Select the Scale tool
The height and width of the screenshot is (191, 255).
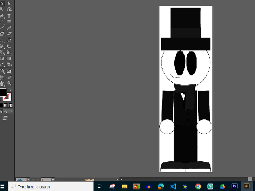(x=9, y=40)
